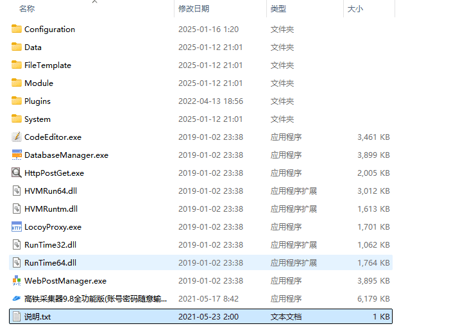Click the HVMRun64.dll file icon
This screenshot has height=333, width=451.
click(17, 191)
